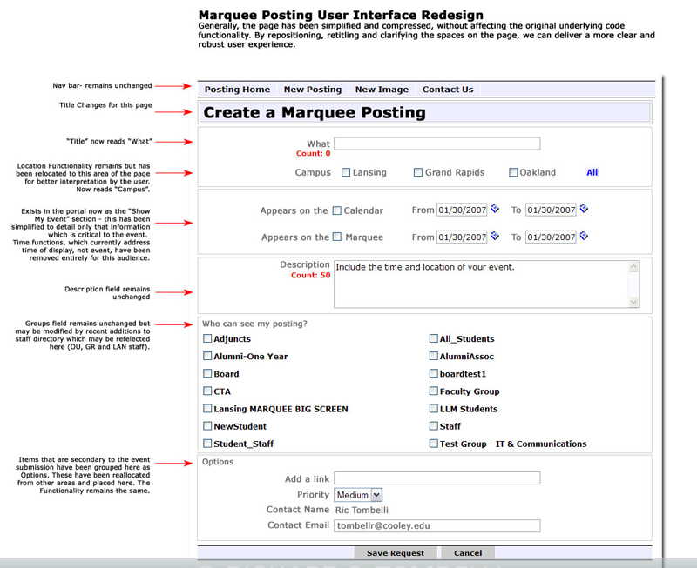Click description scrollbar up arrow
This screenshot has height=568, width=697.
tap(634, 266)
